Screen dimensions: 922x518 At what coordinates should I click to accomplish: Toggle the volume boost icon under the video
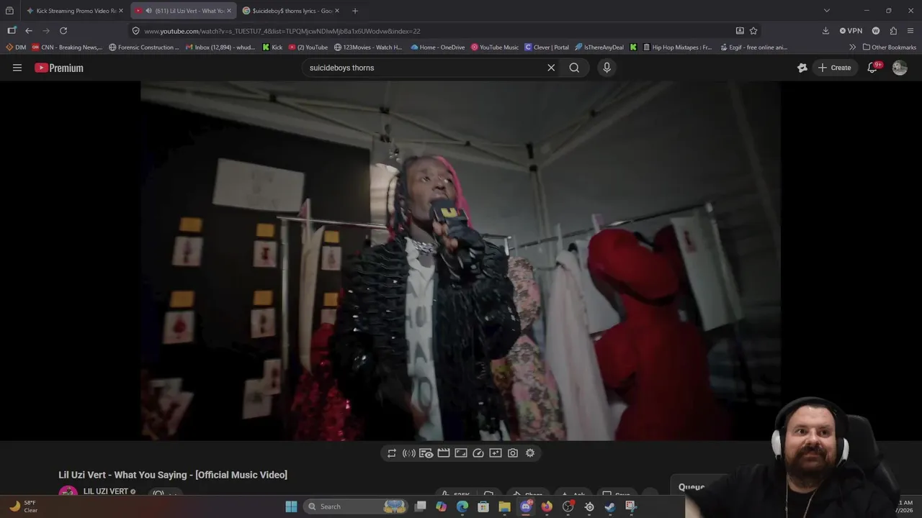[x=409, y=453]
